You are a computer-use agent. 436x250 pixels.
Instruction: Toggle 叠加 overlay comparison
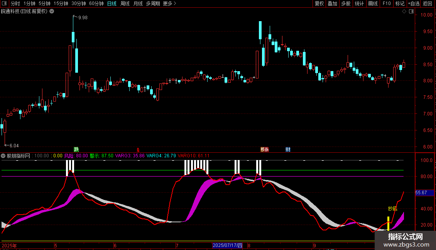tap(332, 4)
